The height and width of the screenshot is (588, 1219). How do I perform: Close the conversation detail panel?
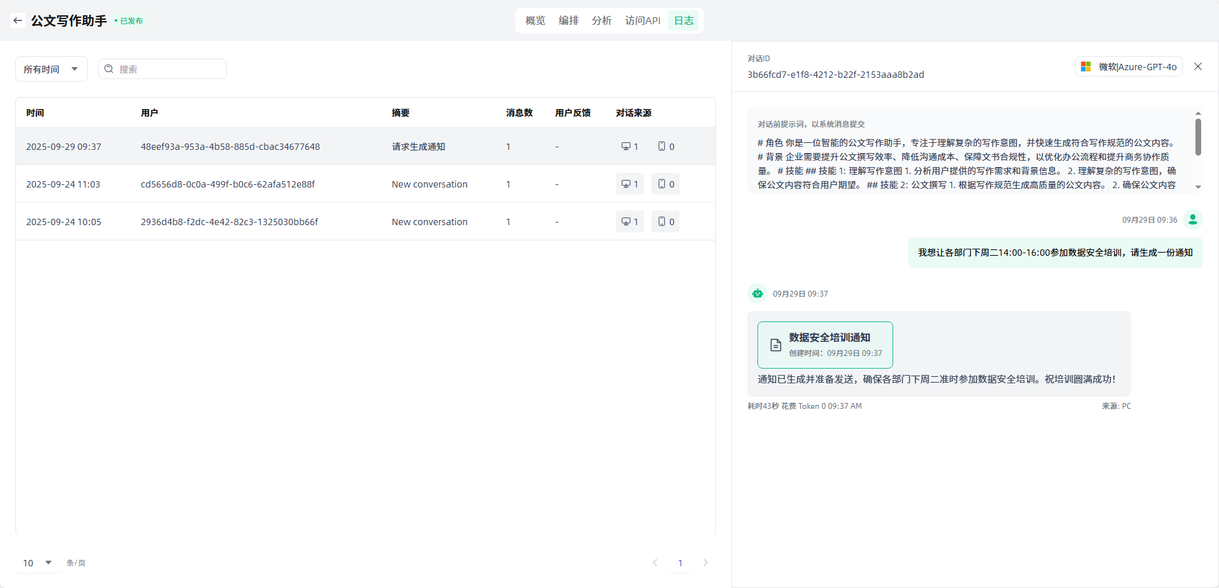[x=1198, y=66]
